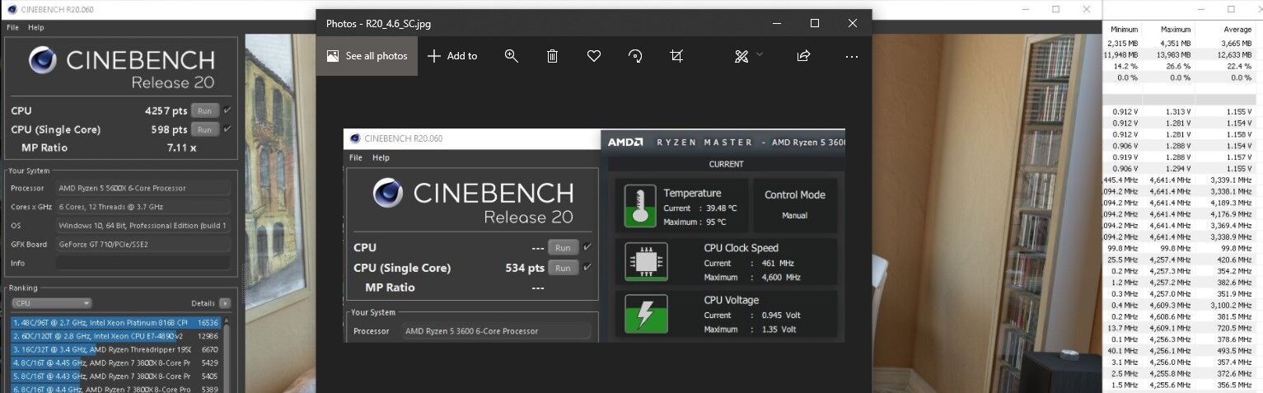Screen dimensions: 1263x393
Task: Rotate the photo using the rotate icon
Action: (x=635, y=56)
